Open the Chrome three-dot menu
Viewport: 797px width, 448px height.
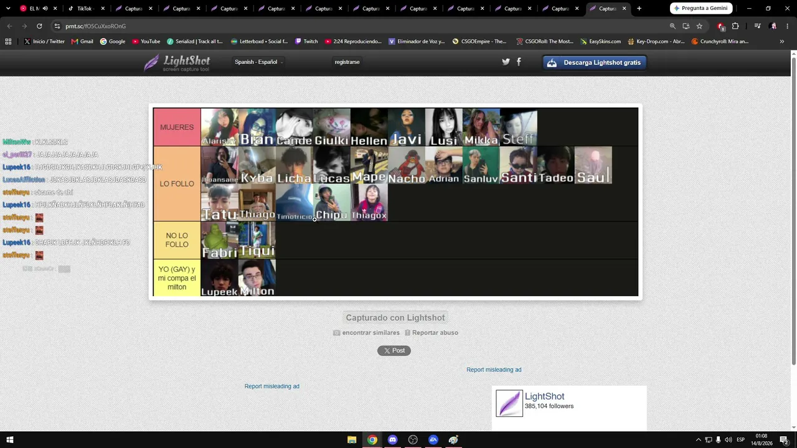pyautogui.click(x=788, y=26)
